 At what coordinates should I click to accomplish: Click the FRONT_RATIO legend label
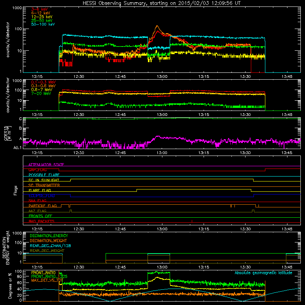tap(43, 273)
